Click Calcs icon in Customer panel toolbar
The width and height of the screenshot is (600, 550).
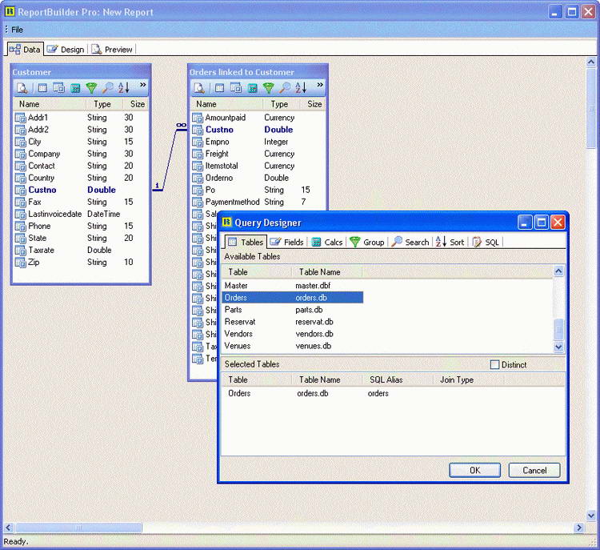click(x=75, y=89)
